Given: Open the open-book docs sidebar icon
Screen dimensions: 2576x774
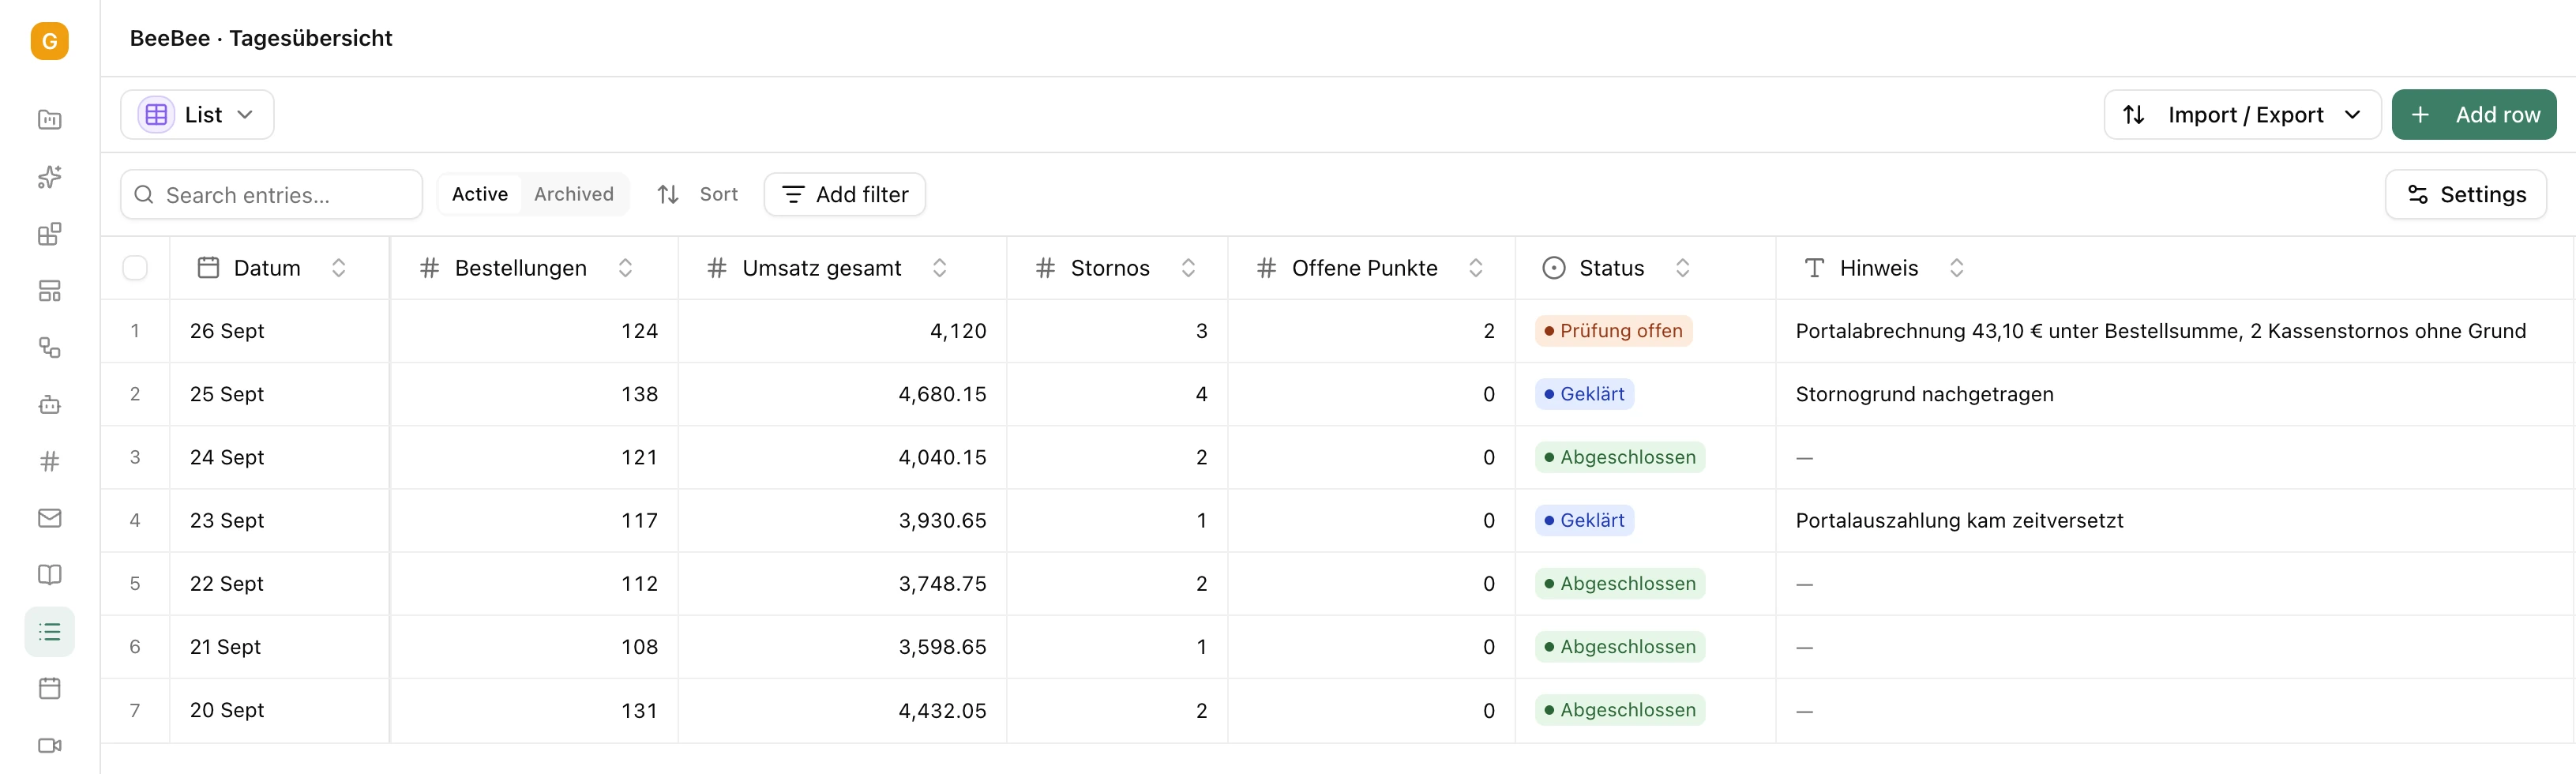Looking at the screenshot, I should pos(49,575).
